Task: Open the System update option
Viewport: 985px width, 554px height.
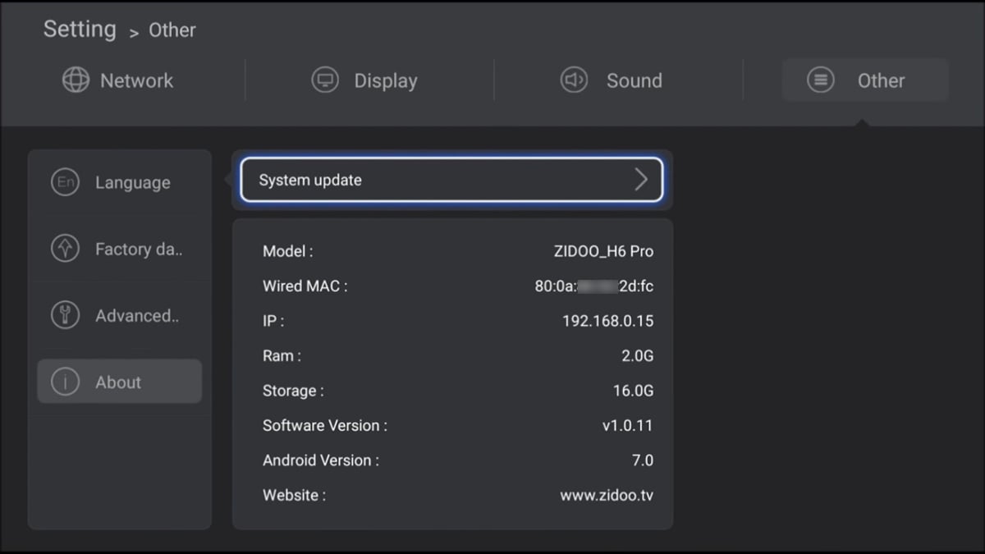Action: pos(451,180)
